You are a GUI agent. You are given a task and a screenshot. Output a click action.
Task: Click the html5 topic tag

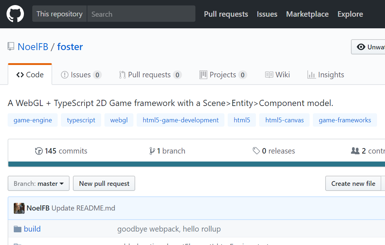point(242,120)
